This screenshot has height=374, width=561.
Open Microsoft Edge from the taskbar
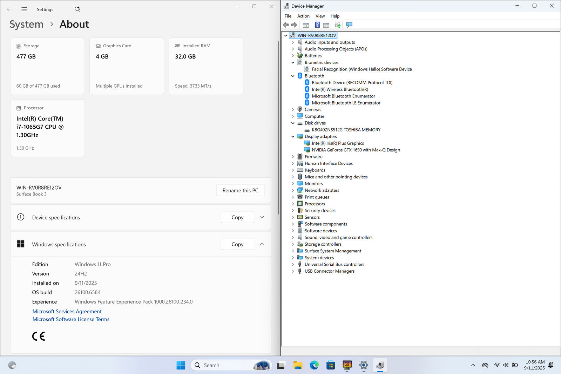314,365
